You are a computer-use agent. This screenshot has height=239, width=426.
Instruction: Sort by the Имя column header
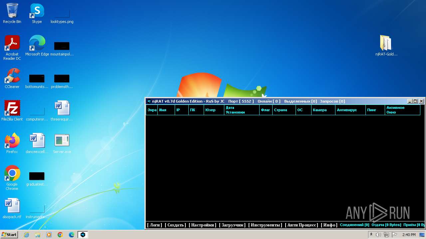pos(166,110)
